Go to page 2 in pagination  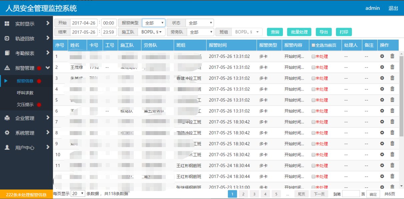point(244,194)
